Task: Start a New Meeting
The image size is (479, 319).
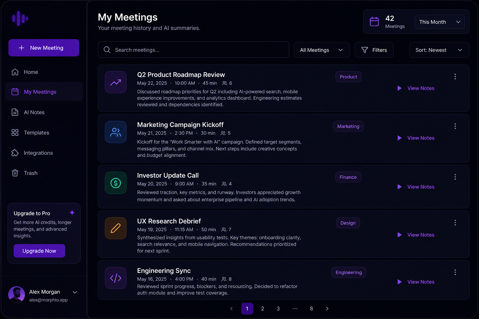Action: (44, 48)
